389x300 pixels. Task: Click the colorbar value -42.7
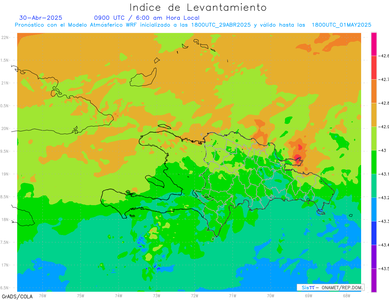click(x=384, y=80)
